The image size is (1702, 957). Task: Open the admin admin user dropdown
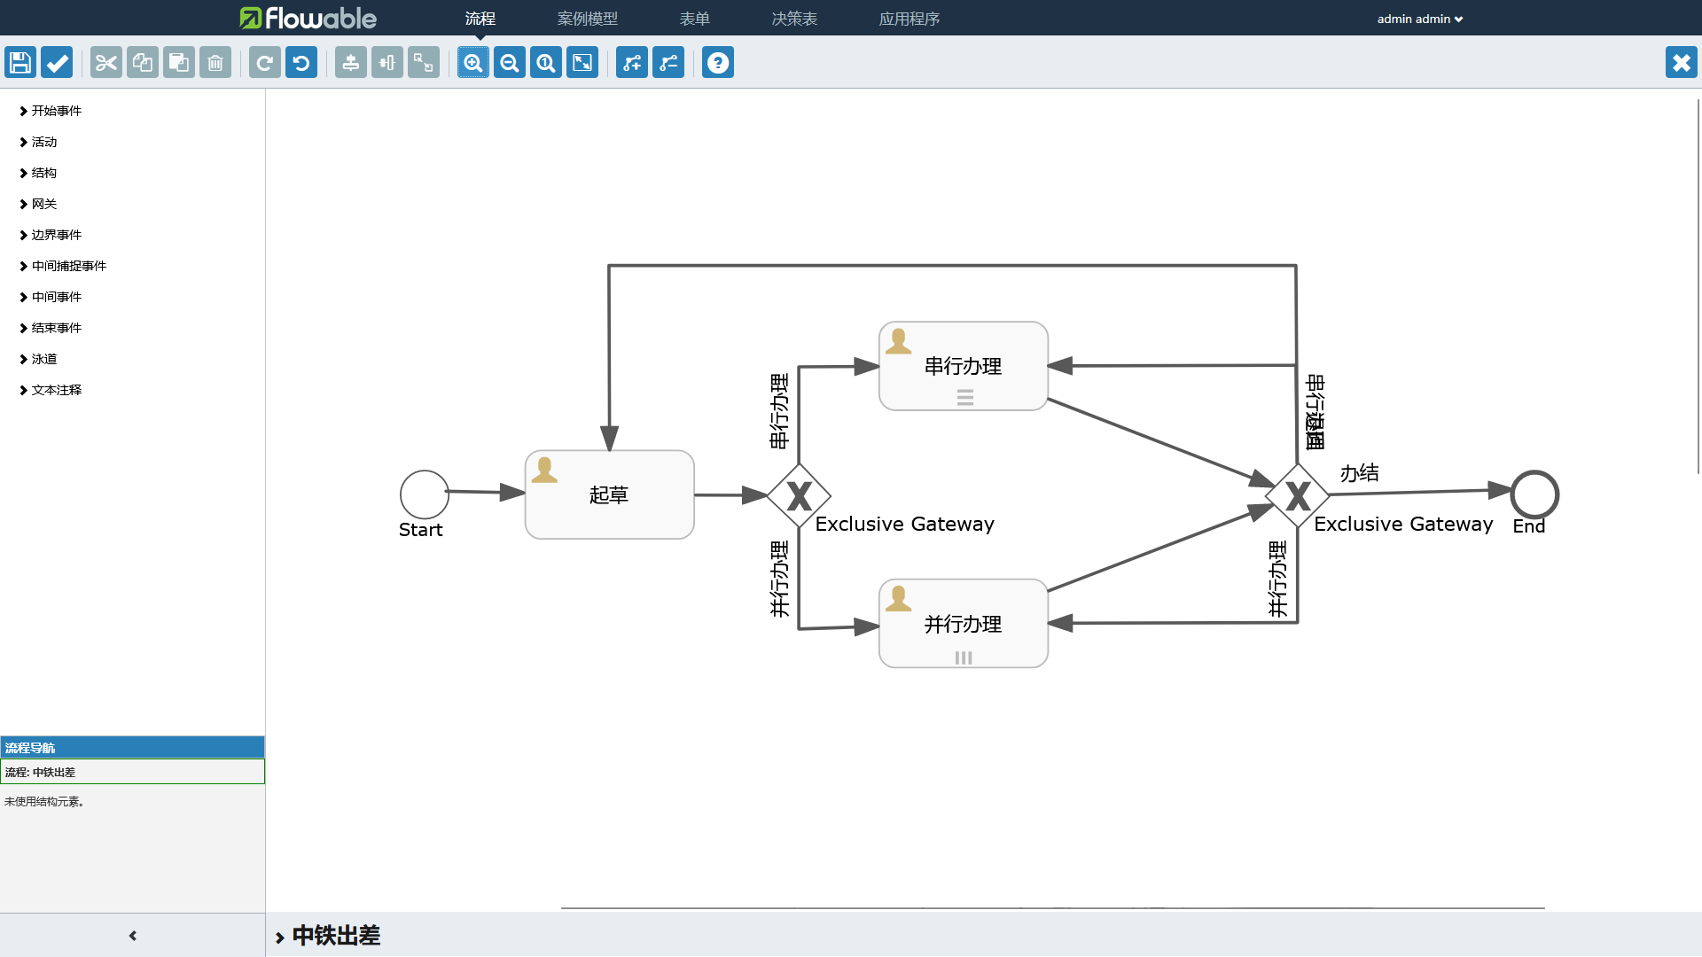click(1419, 19)
